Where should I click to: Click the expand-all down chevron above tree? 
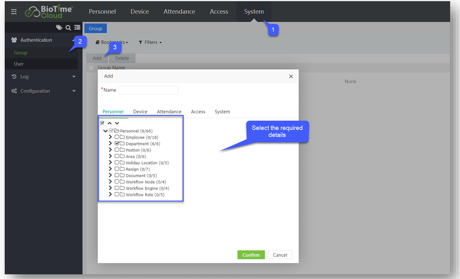pos(117,123)
